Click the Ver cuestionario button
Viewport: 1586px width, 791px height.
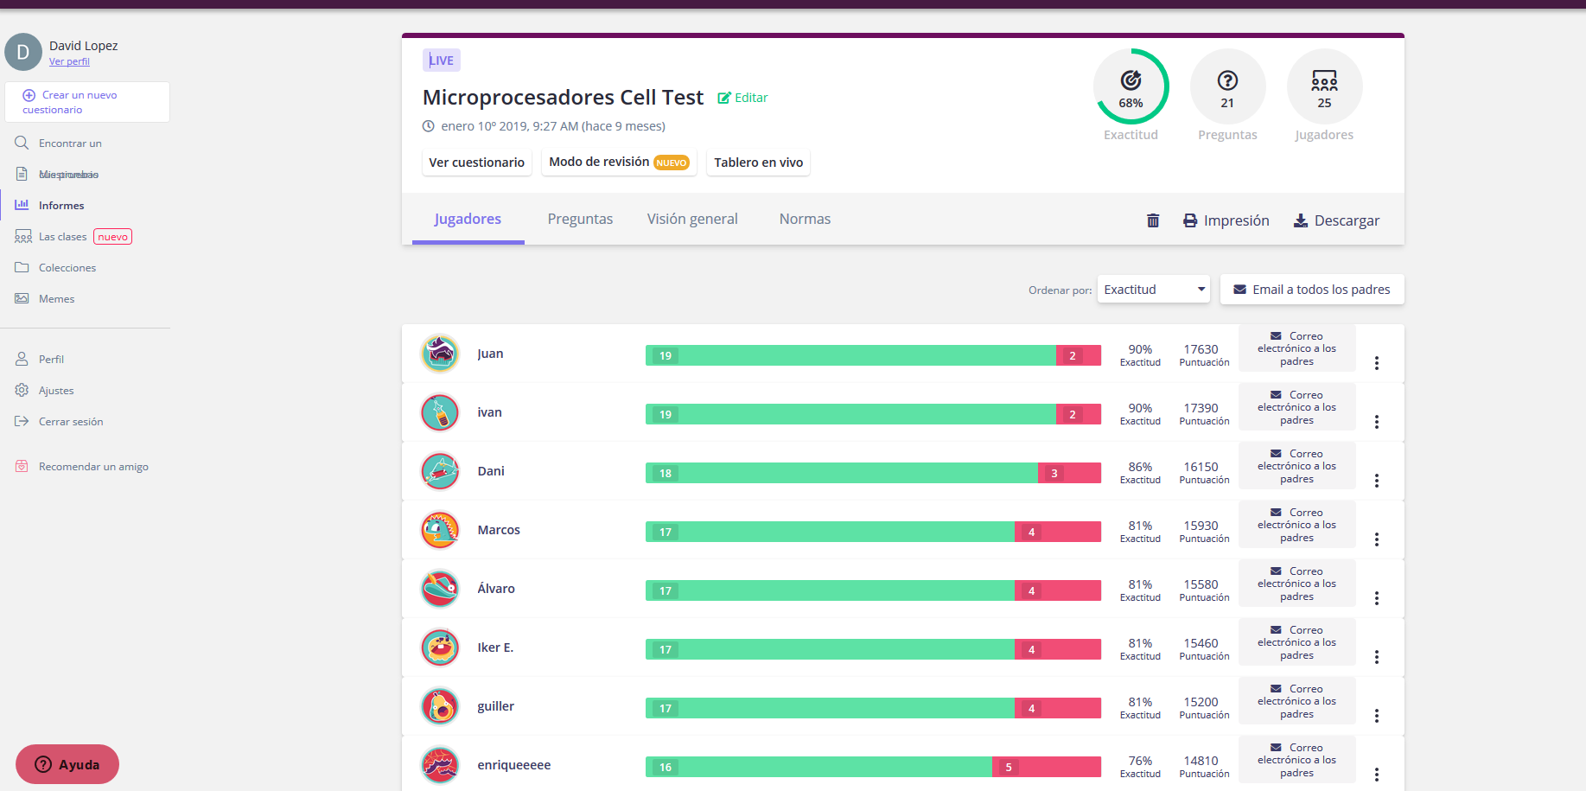476,163
